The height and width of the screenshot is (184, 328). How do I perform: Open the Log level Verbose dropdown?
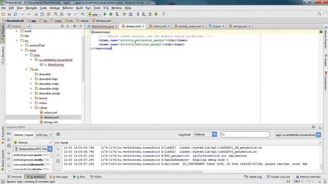point(205,134)
